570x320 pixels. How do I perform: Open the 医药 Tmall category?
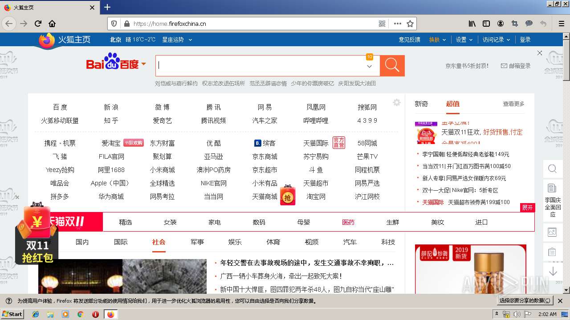click(x=348, y=222)
